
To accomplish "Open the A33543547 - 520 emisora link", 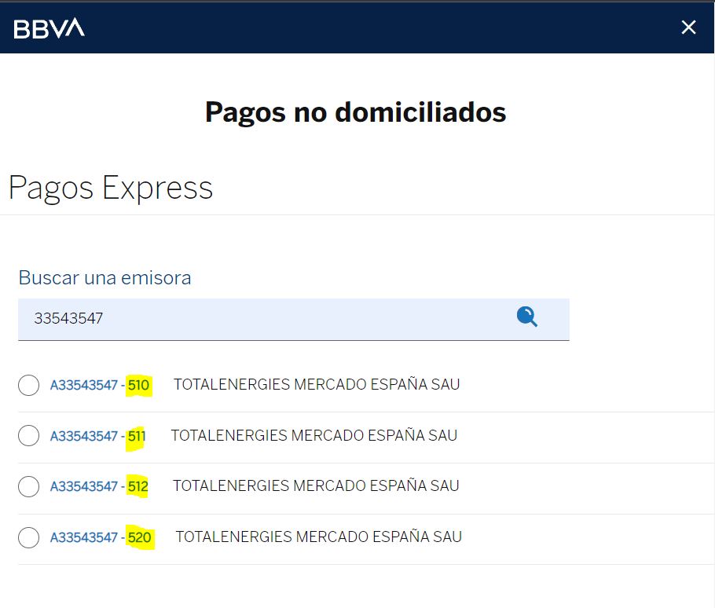I will point(101,538).
